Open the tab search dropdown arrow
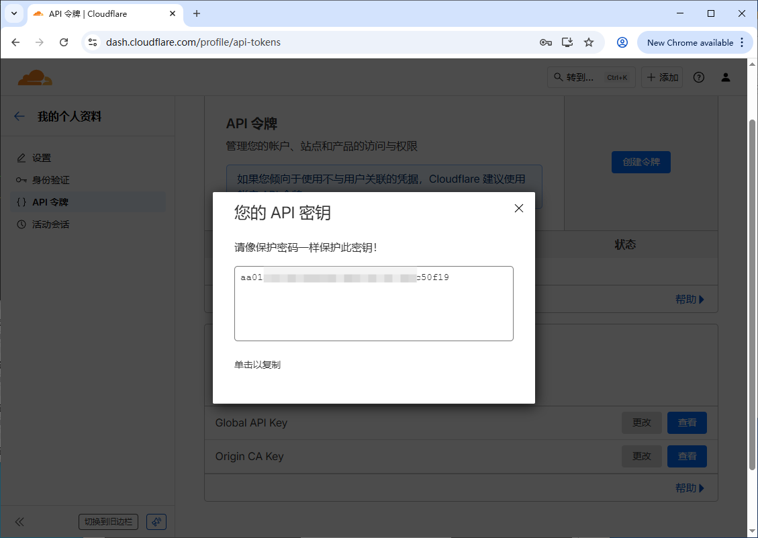Screen dimensions: 758x538 pos(13,13)
